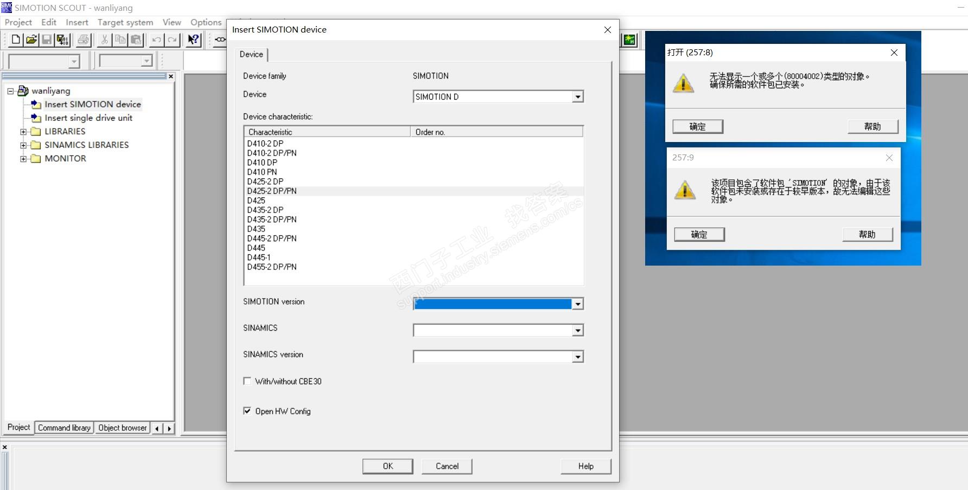This screenshot has width=968, height=490.
Task: Open the Device dropdown showing SIMOTION D
Action: click(x=578, y=96)
